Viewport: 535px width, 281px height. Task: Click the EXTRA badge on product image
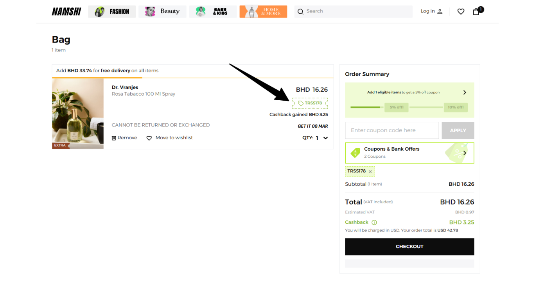point(60,146)
